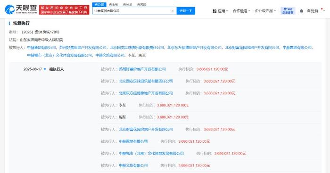The image size is (330, 173).
Task: Select the 查公司 search tab
Action: [99, 4]
